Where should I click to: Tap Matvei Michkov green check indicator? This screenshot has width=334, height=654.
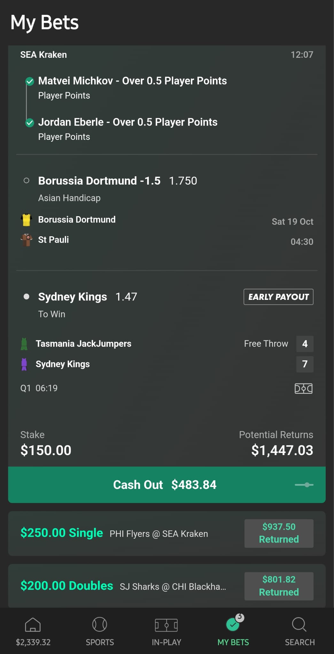(x=30, y=81)
